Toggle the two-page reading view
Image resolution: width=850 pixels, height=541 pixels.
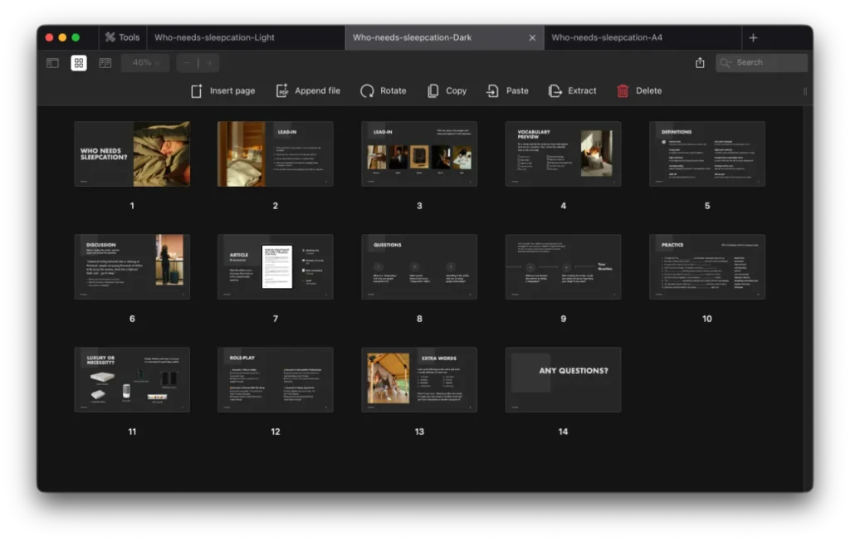(105, 63)
